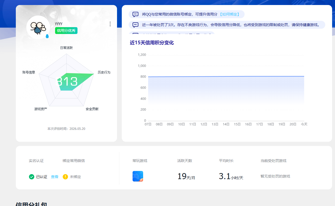Screen dimensions: 335x206
Task: Click the 当前受处罚游戏 heading
Action: (x=273, y=161)
